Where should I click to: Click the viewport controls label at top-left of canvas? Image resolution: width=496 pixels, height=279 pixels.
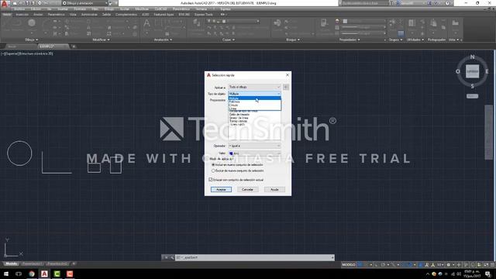(x=27, y=53)
